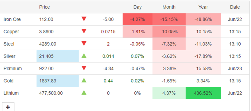This screenshot has height=111, width=251.
Task: Sort by the Month column header
Action: (169, 7)
